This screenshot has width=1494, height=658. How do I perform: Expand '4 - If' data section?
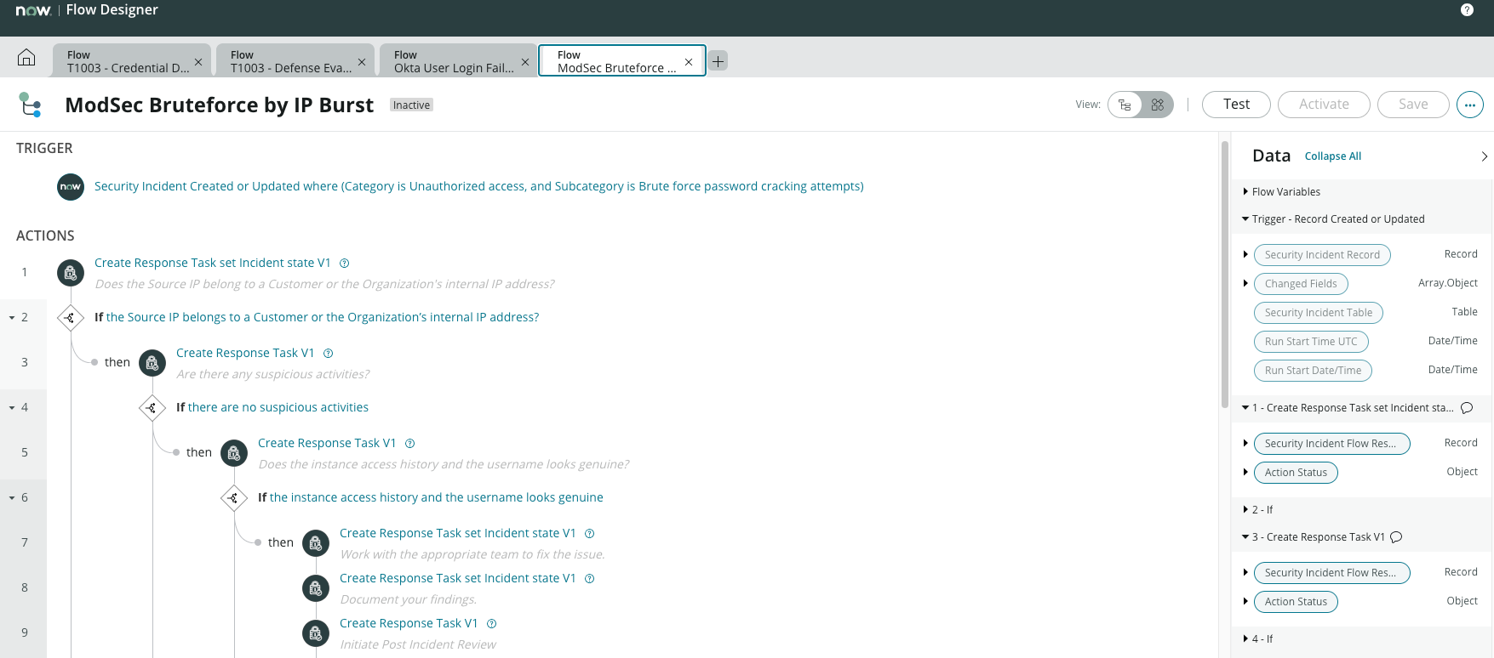[x=1245, y=639]
